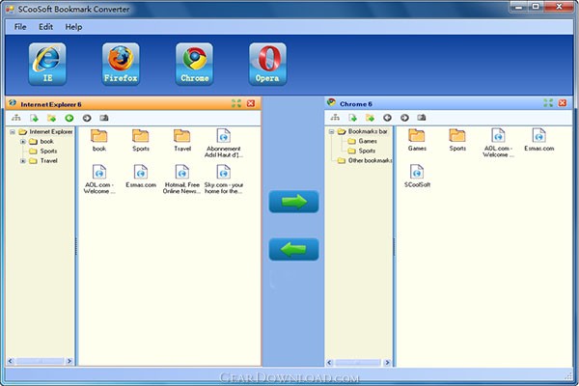
Task: Open the Opera browser bookmarks button
Action: click(x=267, y=64)
